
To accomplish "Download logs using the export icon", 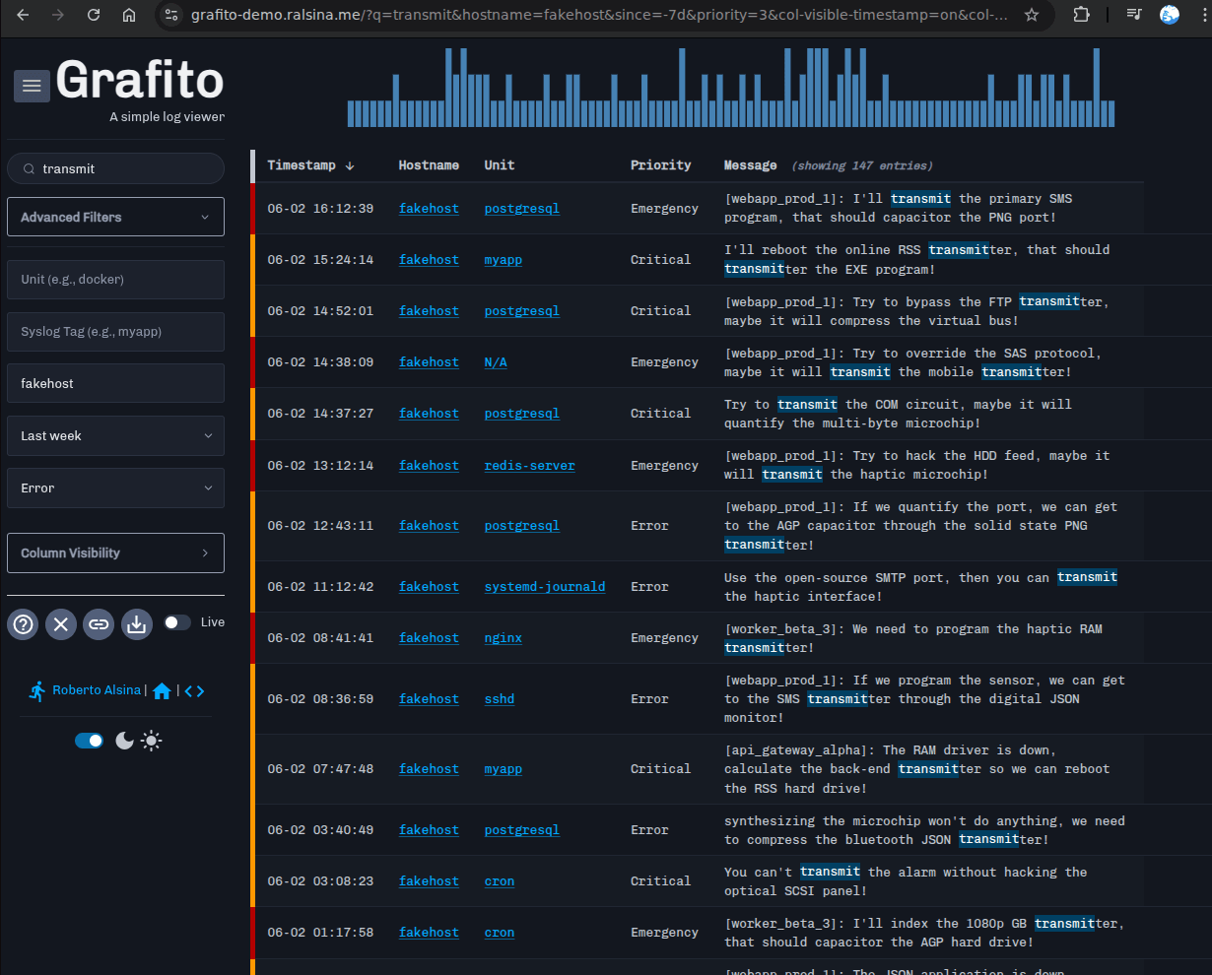I will point(137,623).
